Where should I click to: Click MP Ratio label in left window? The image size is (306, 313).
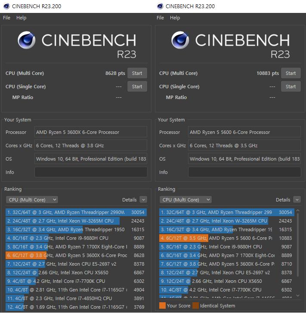pos(23,97)
